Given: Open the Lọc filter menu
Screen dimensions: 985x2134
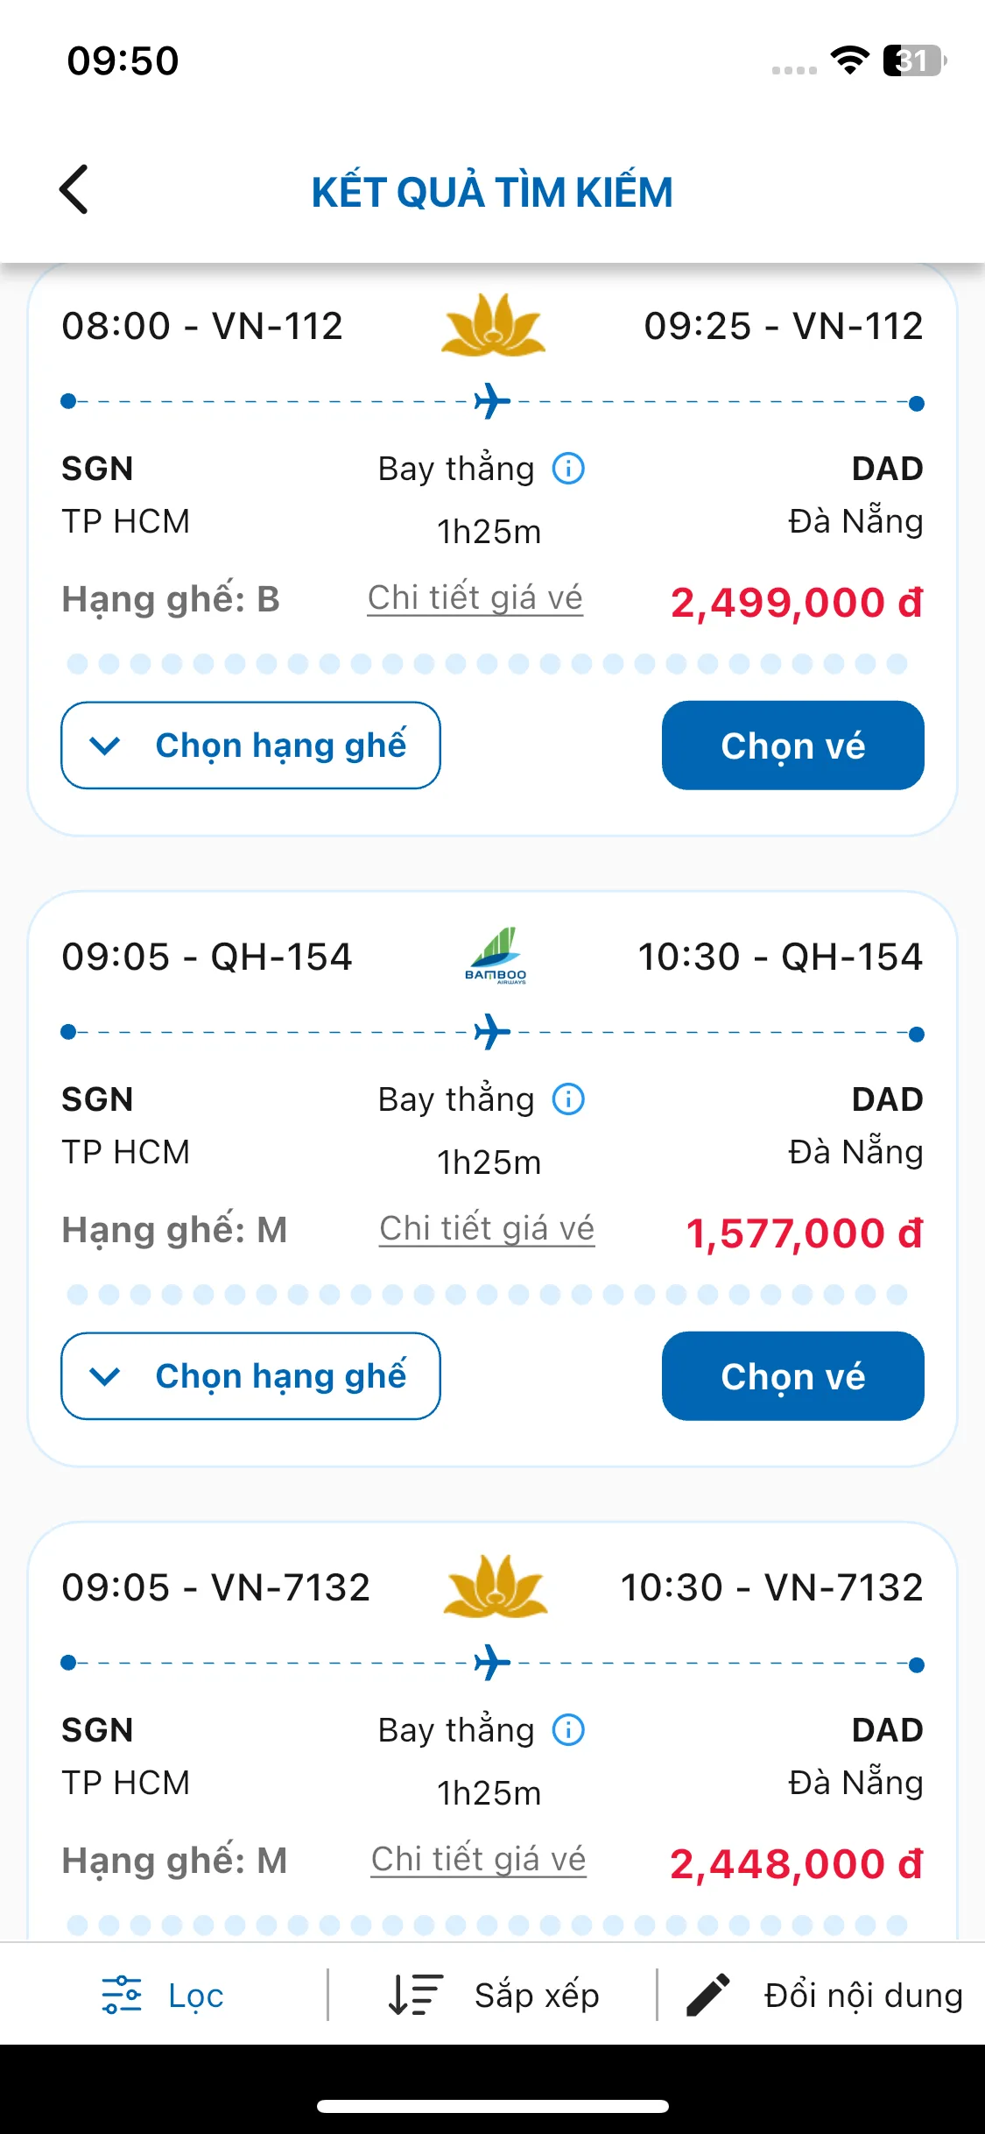Looking at the screenshot, I should 164,1995.
